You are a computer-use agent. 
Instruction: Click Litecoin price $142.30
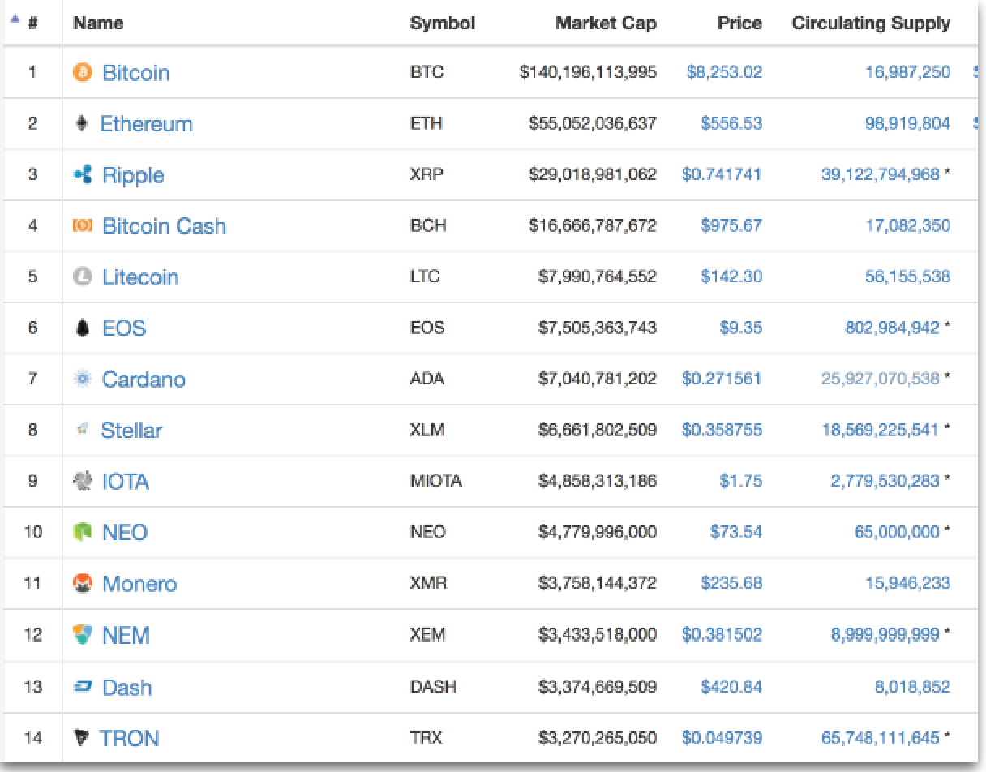click(x=731, y=277)
